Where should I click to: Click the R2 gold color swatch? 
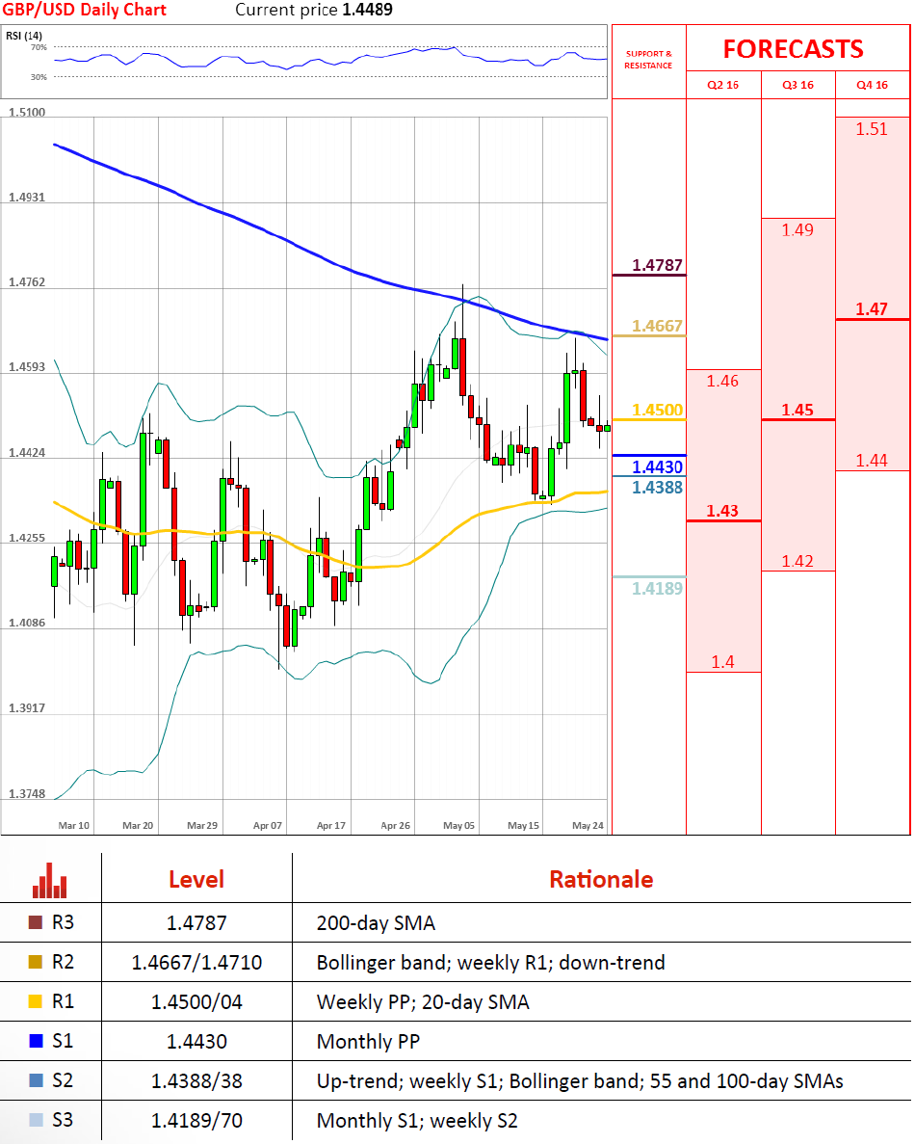tap(35, 963)
